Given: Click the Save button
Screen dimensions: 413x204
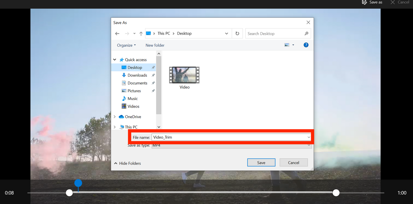Looking at the screenshot, I should (261, 162).
